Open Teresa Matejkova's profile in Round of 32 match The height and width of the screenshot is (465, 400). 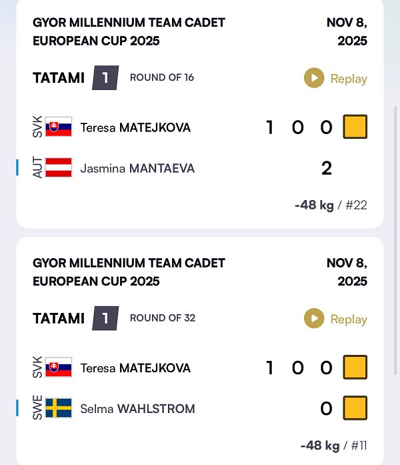point(135,368)
